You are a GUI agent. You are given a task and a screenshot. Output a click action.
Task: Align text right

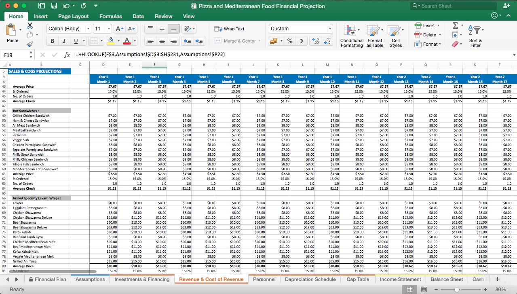click(x=174, y=41)
